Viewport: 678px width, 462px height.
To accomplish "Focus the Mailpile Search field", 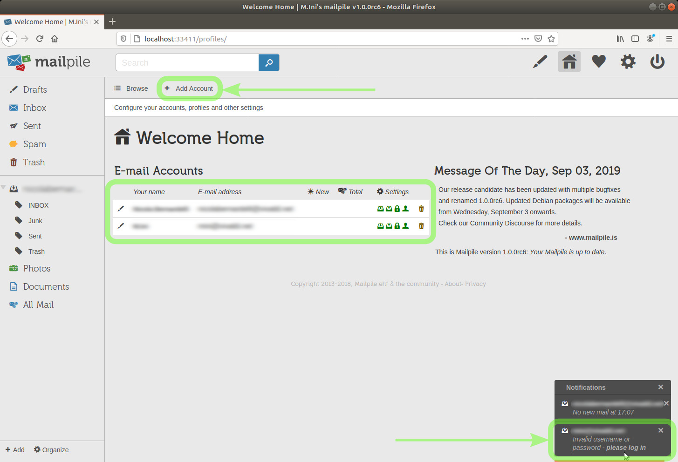I will 187,62.
